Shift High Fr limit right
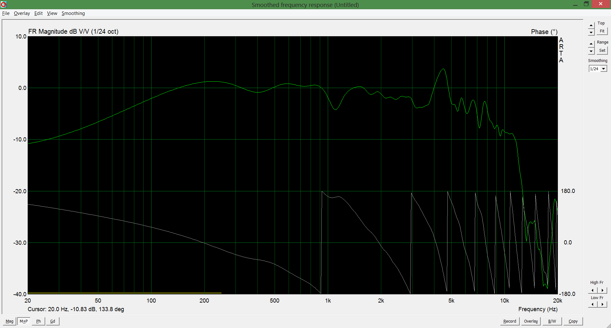 click(x=602, y=290)
